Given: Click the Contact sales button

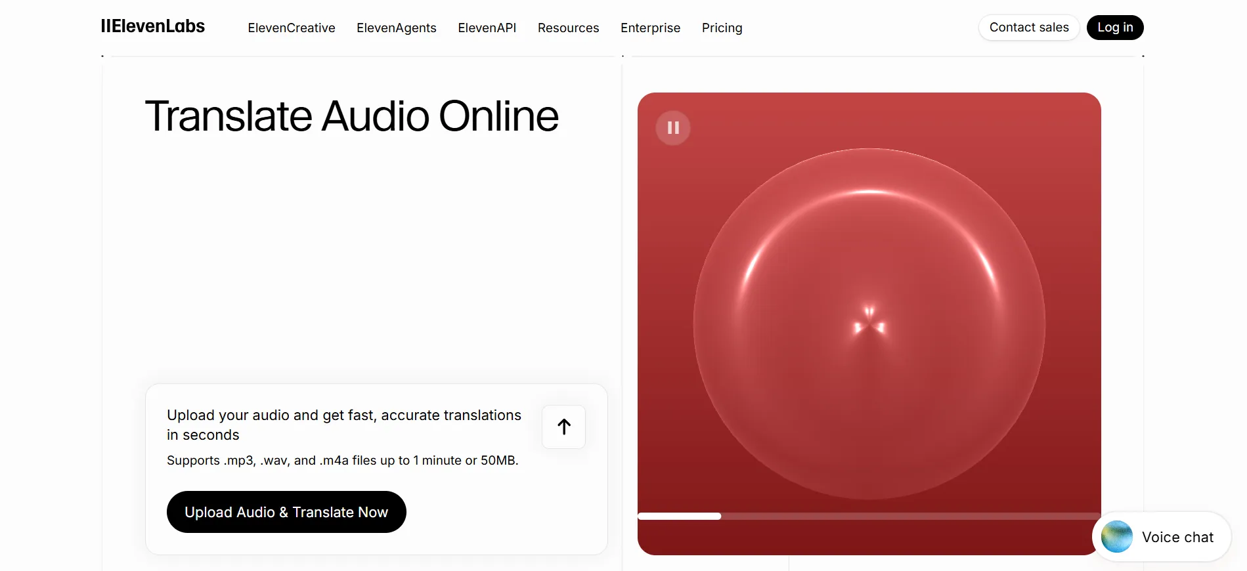Looking at the screenshot, I should (x=1029, y=28).
